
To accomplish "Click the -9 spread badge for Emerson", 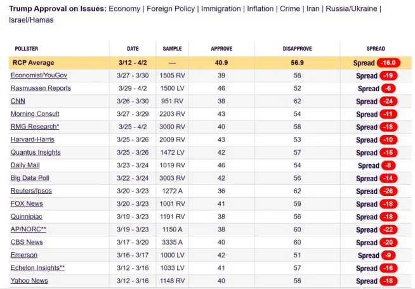I will [x=388, y=255].
